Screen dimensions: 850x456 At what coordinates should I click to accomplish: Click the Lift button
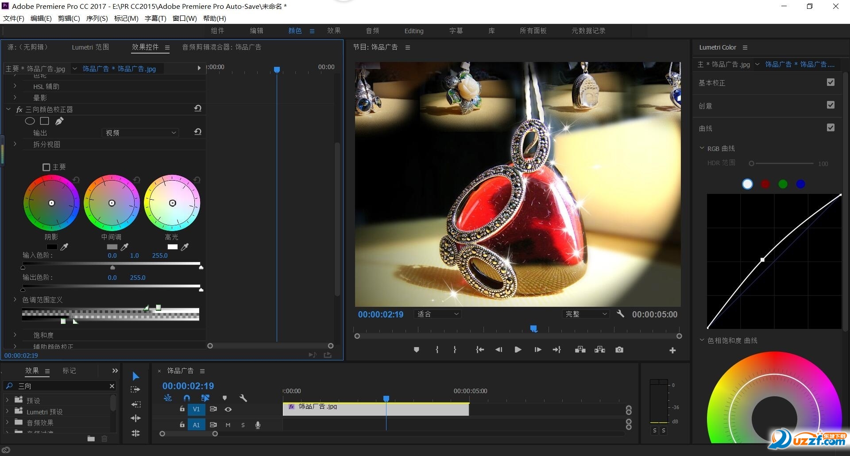(x=580, y=350)
